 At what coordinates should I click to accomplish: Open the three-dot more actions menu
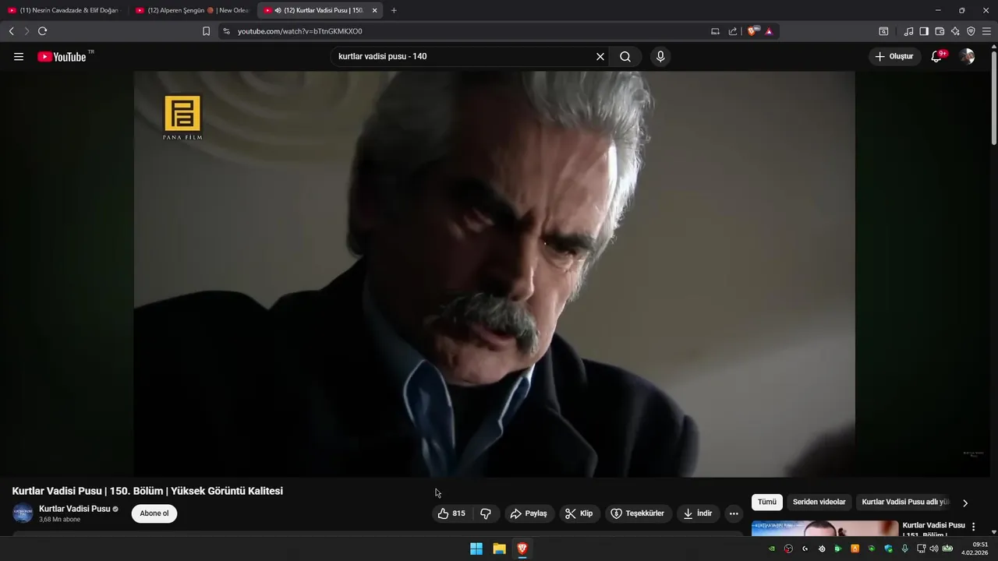734,513
